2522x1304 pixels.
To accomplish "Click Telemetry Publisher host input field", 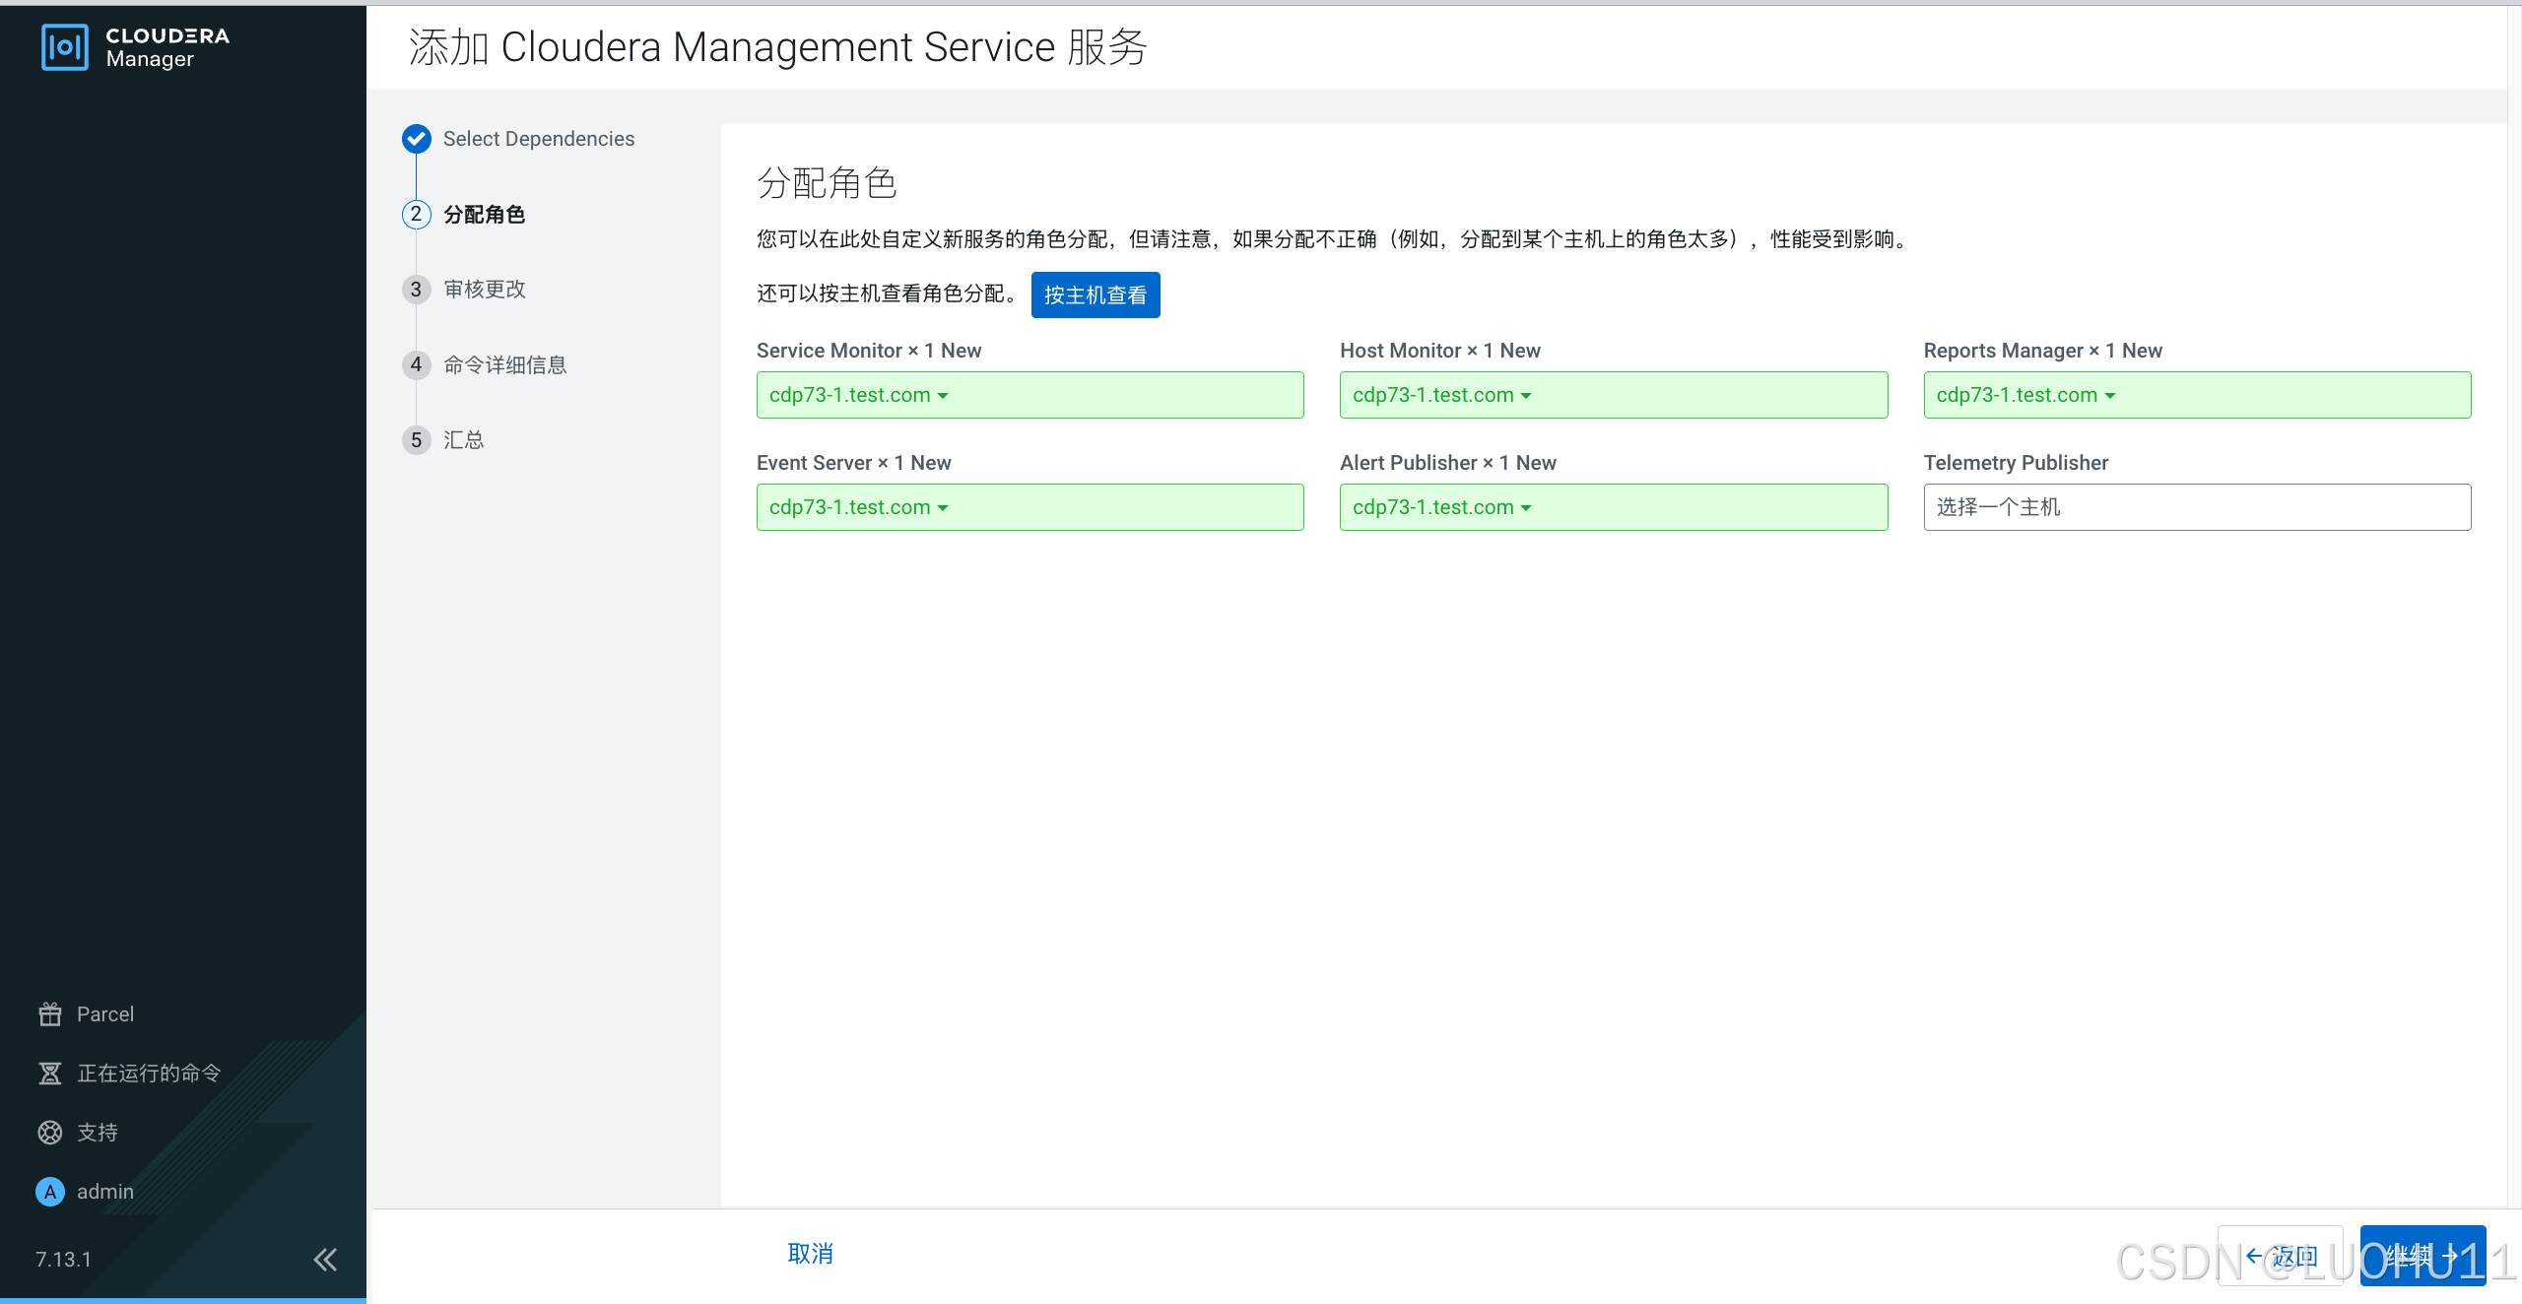I will click(x=2196, y=508).
